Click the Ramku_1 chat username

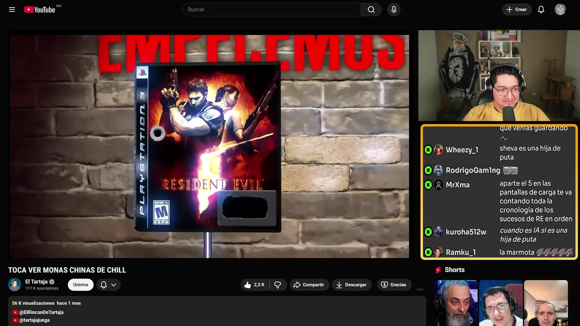point(461,252)
